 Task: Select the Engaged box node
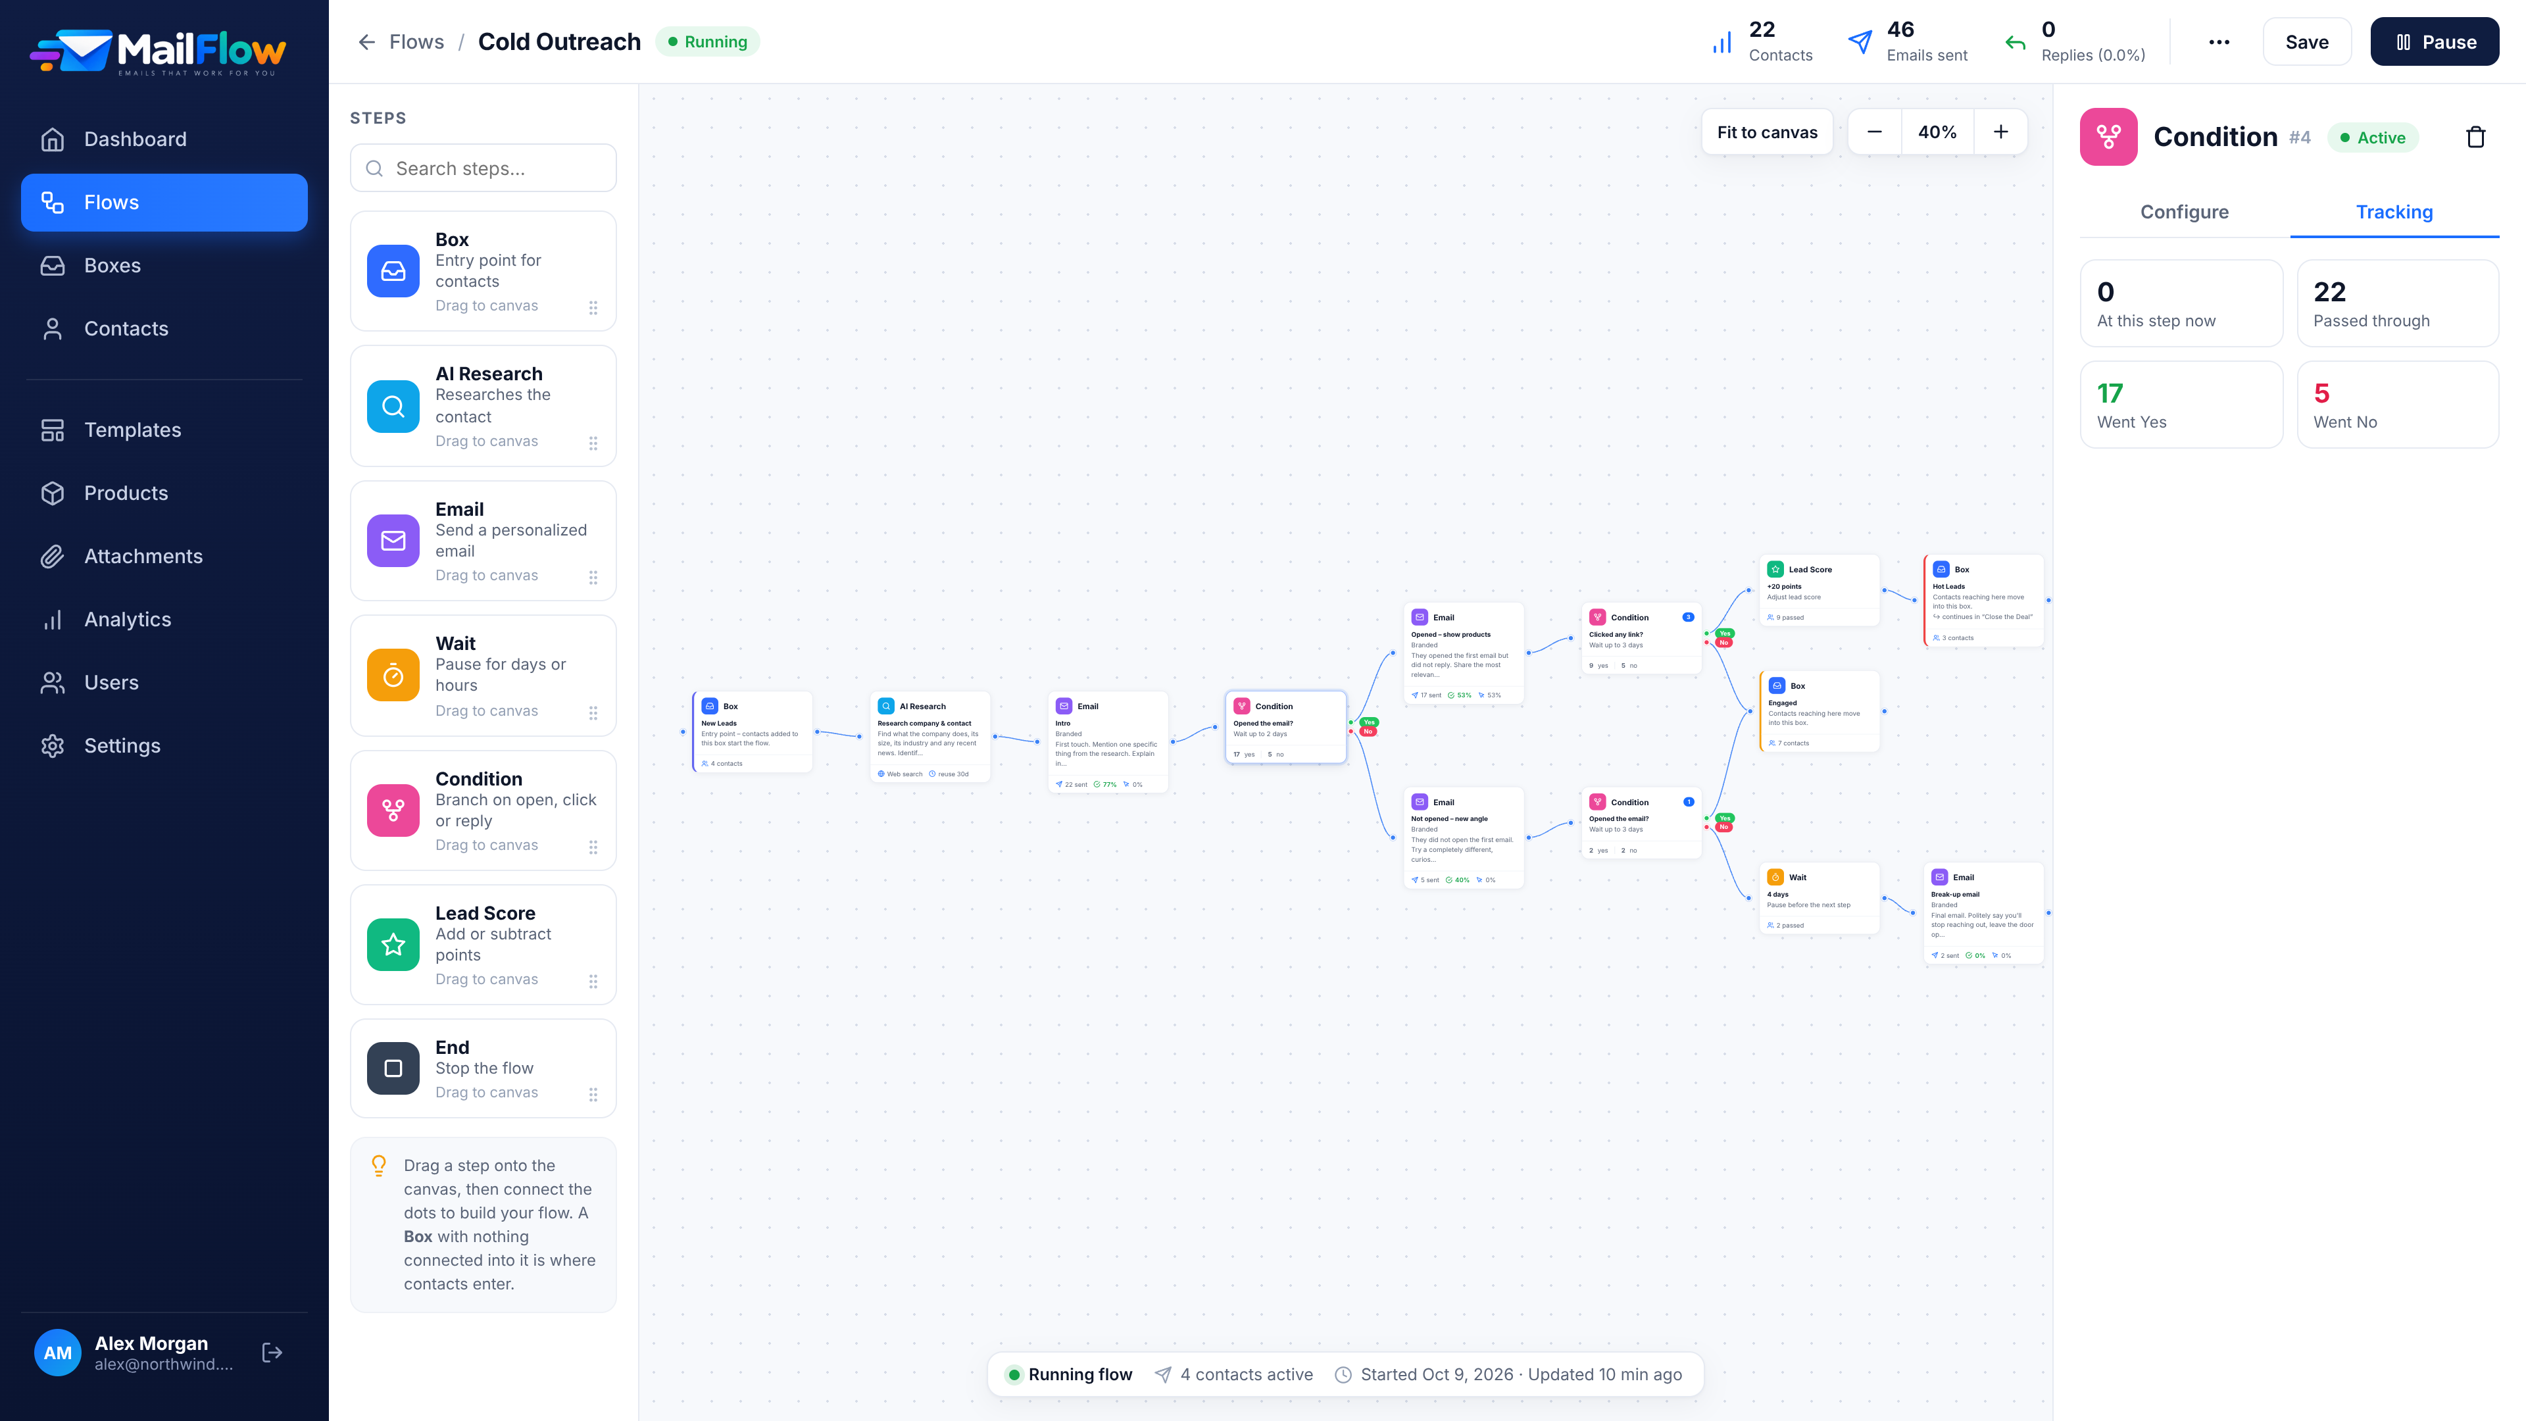[x=1819, y=712]
